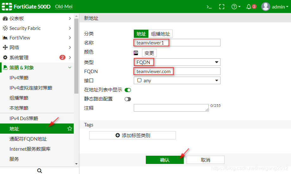Collapse the 策略 & 对象 section
The height and width of the screenshot is (174, 291).
[x=70, y=67]
